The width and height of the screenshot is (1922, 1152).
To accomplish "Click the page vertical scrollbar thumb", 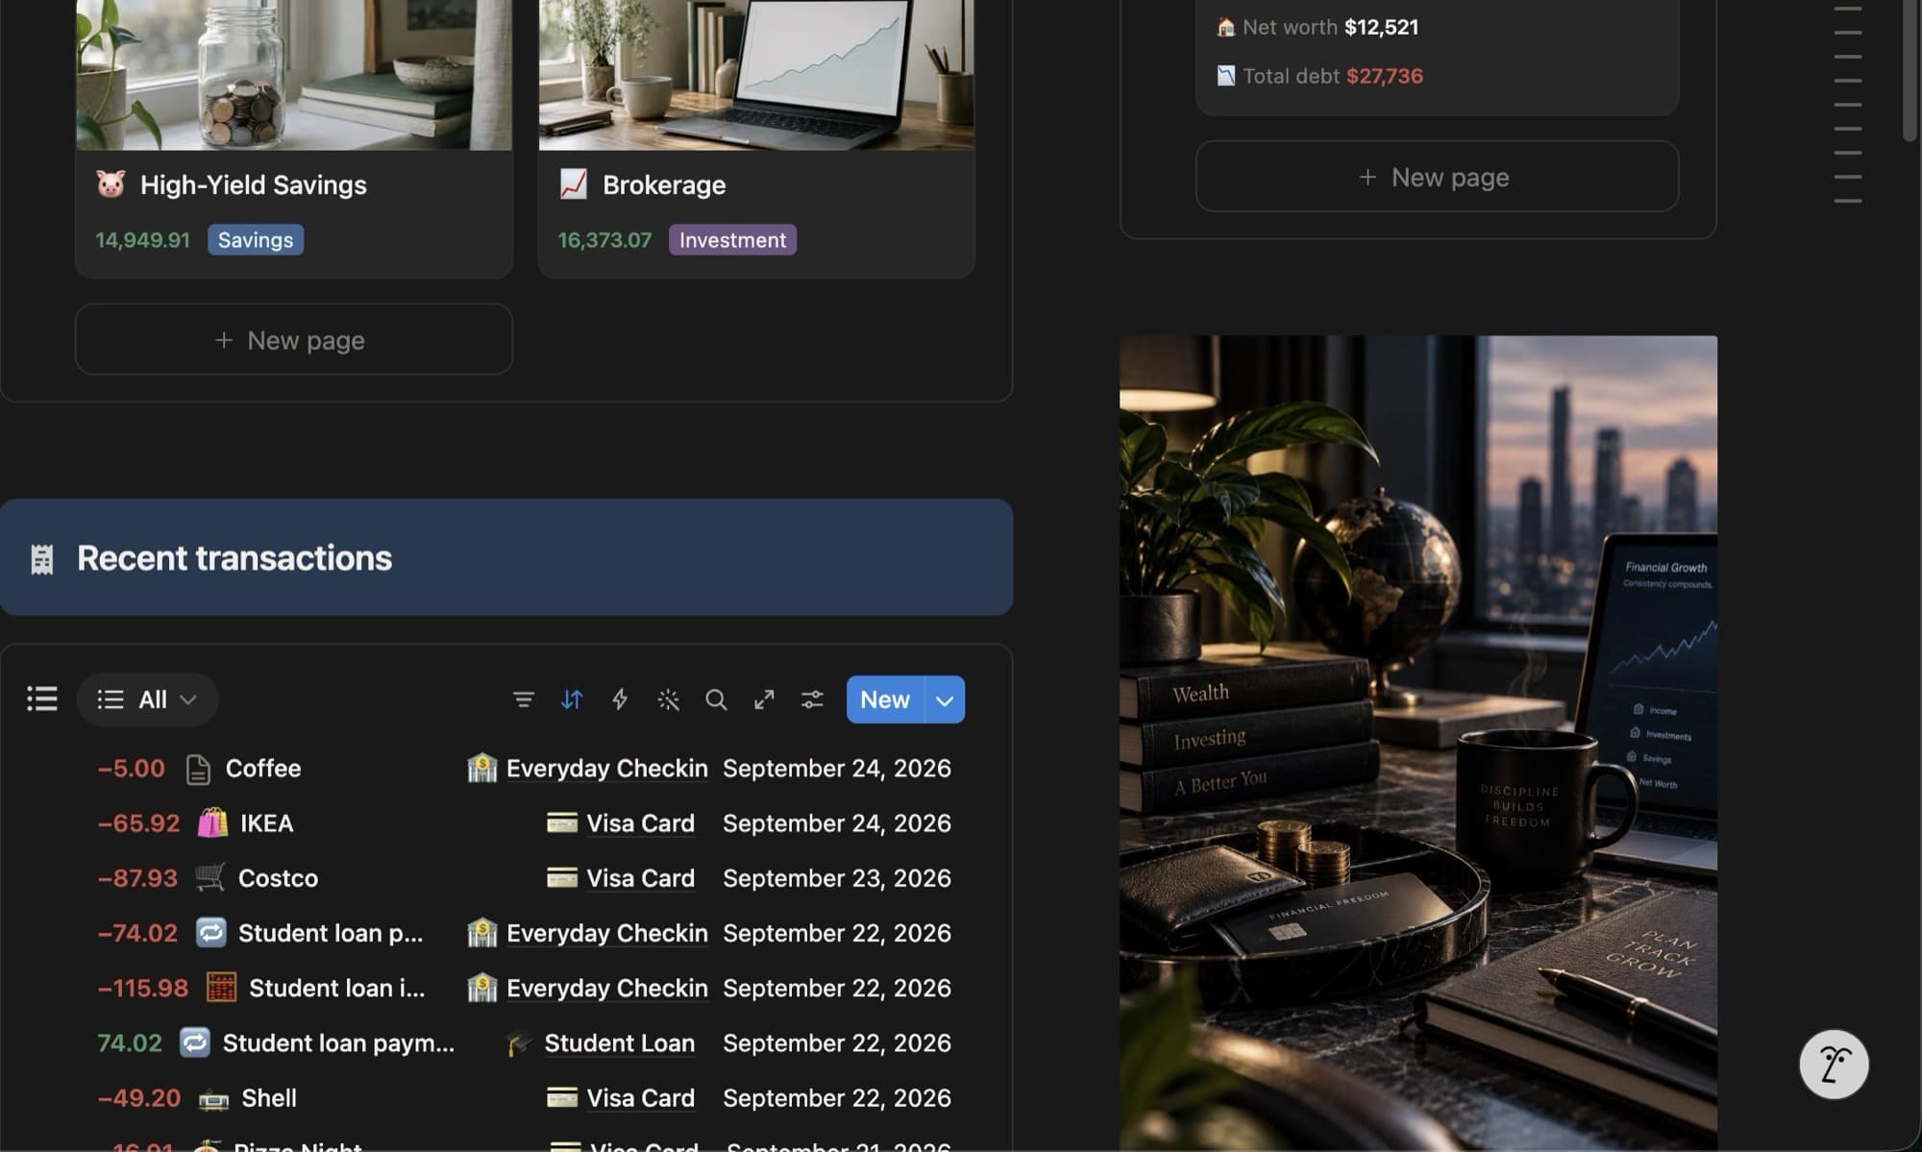I will (1910, 70).
